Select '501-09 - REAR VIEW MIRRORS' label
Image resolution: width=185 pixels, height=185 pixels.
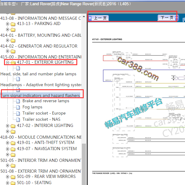pos(46,176)
